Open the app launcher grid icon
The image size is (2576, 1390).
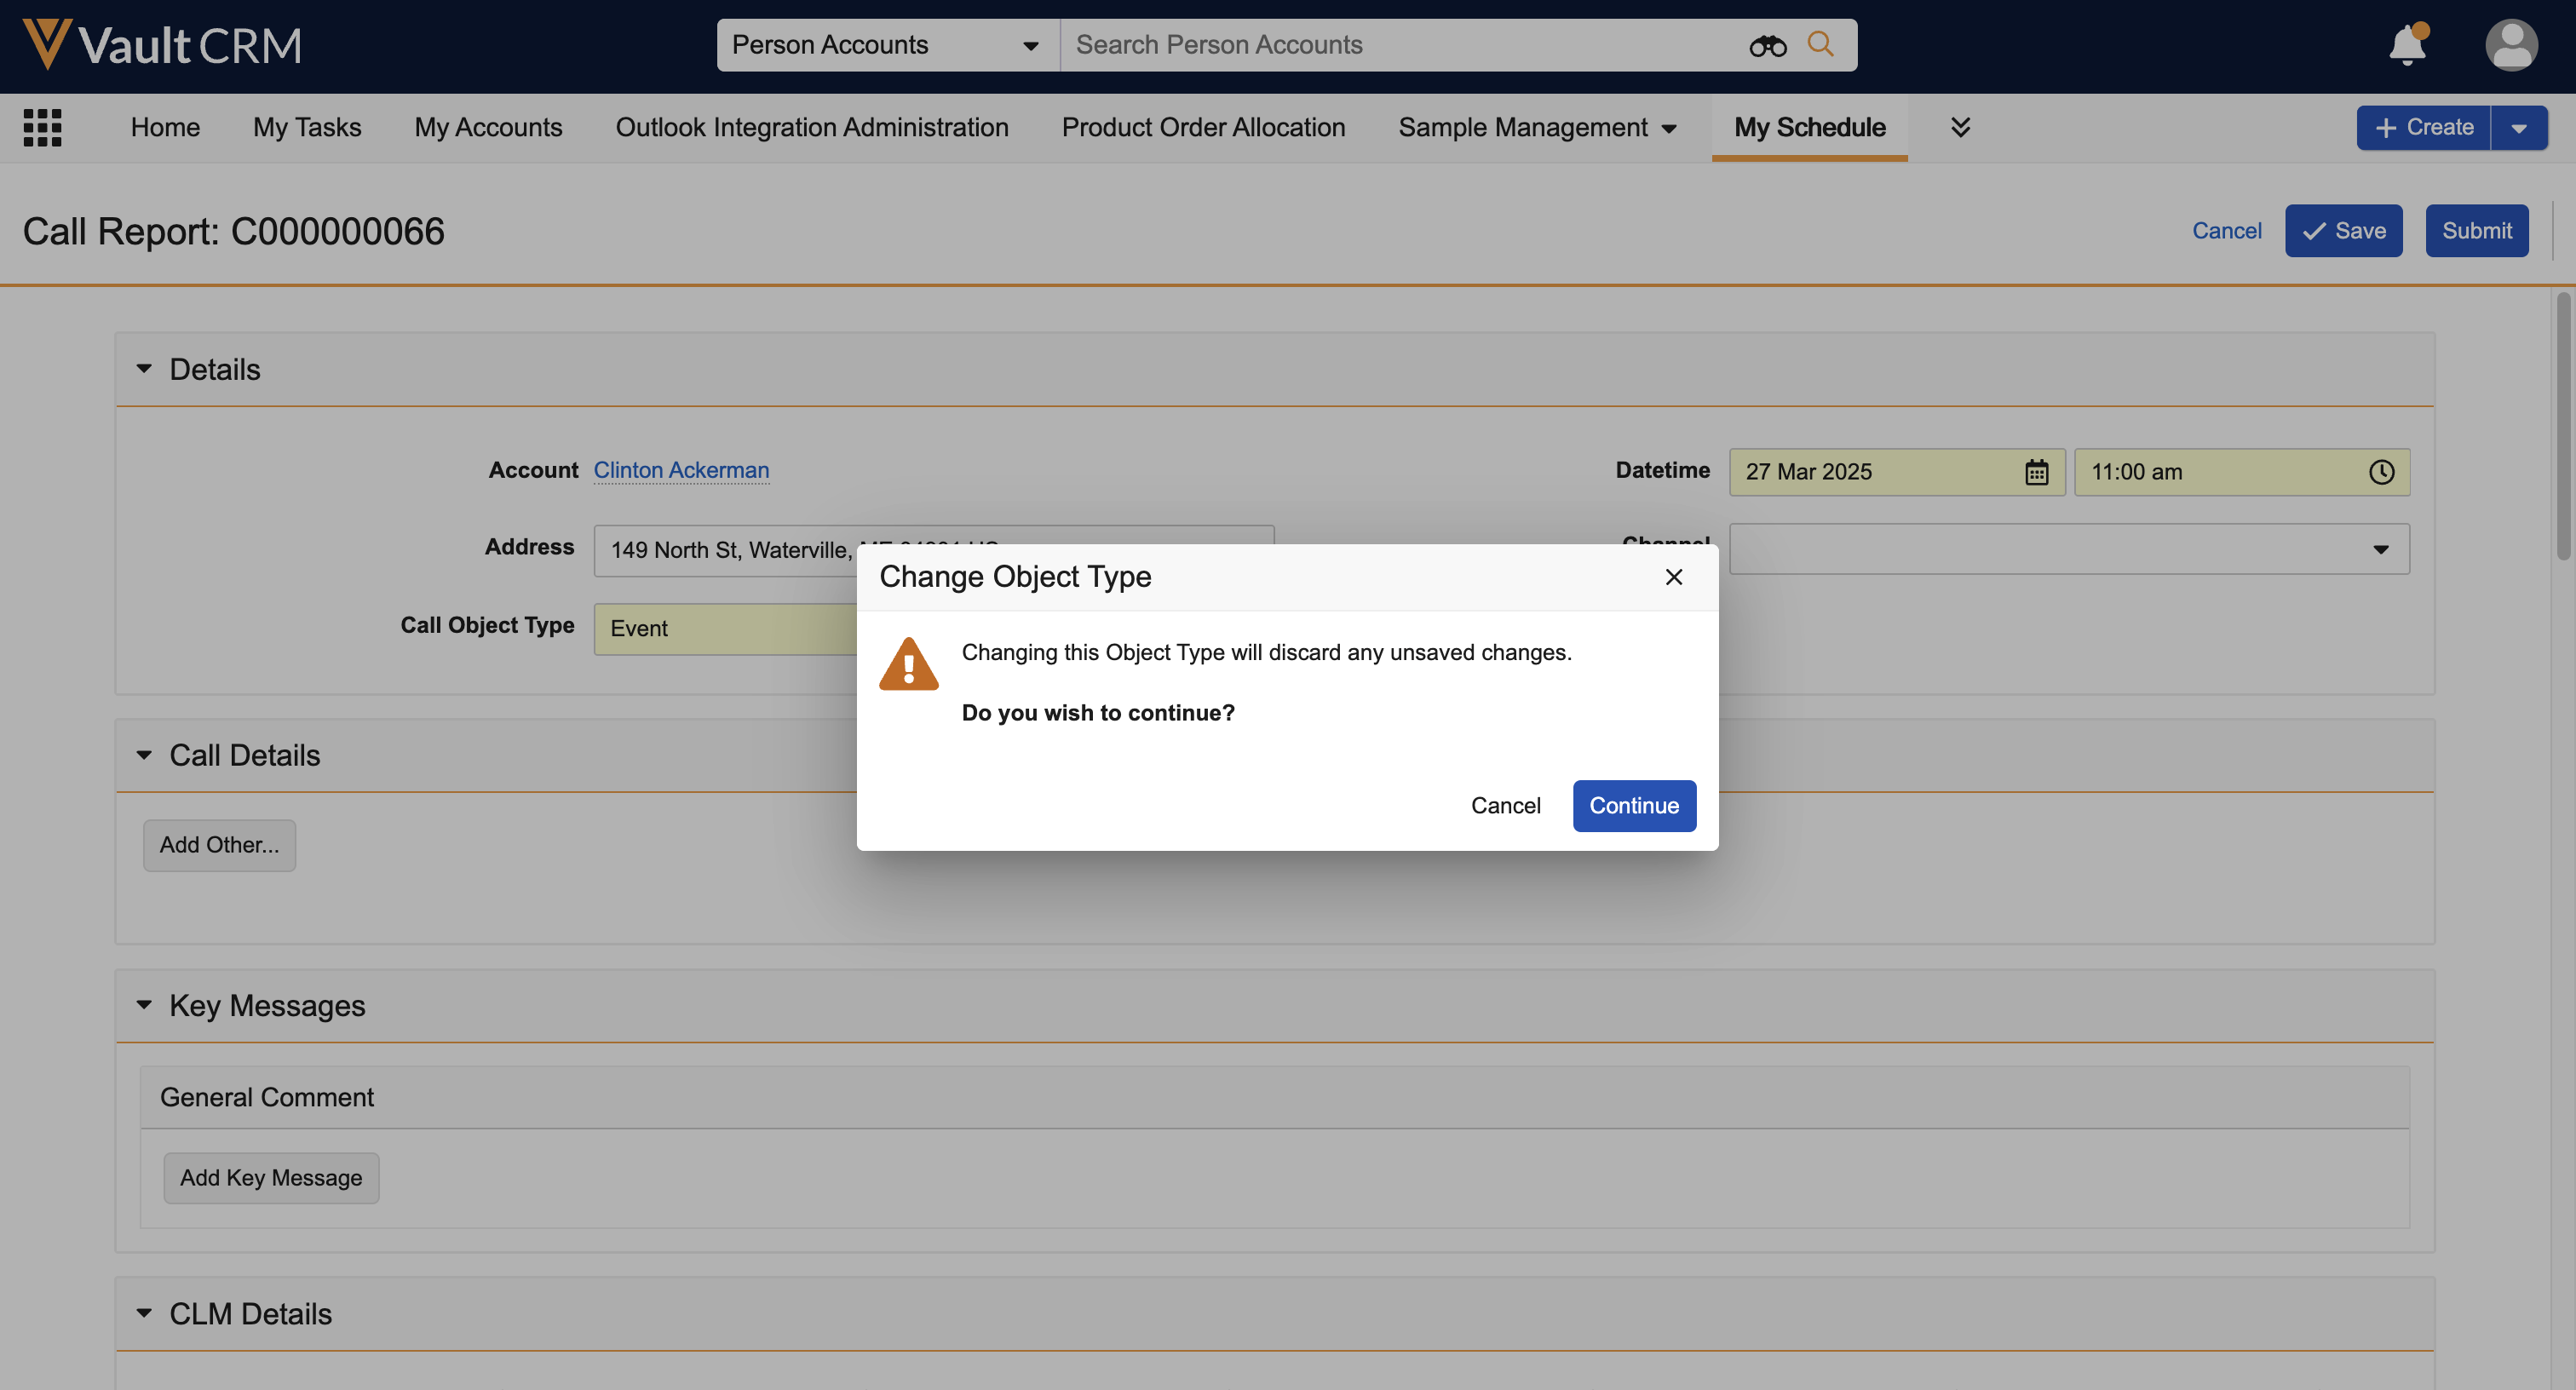(42, 127)
